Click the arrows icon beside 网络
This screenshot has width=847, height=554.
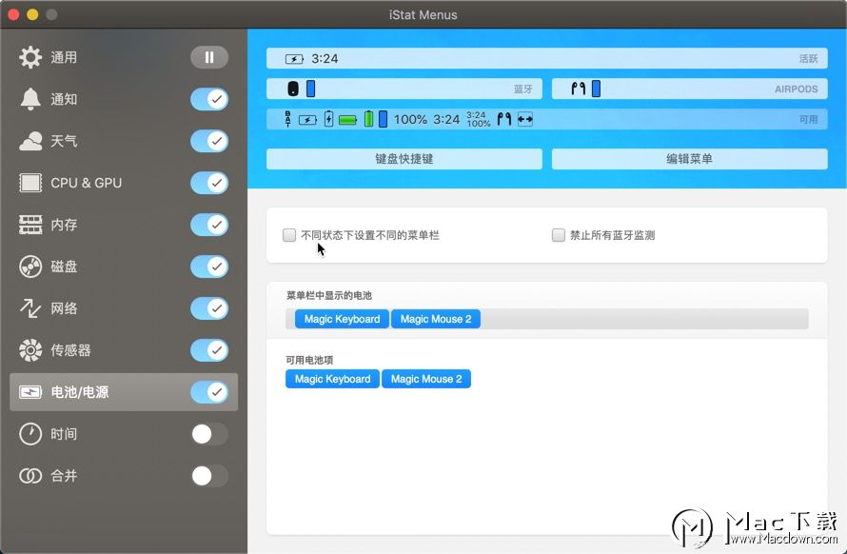30,308
